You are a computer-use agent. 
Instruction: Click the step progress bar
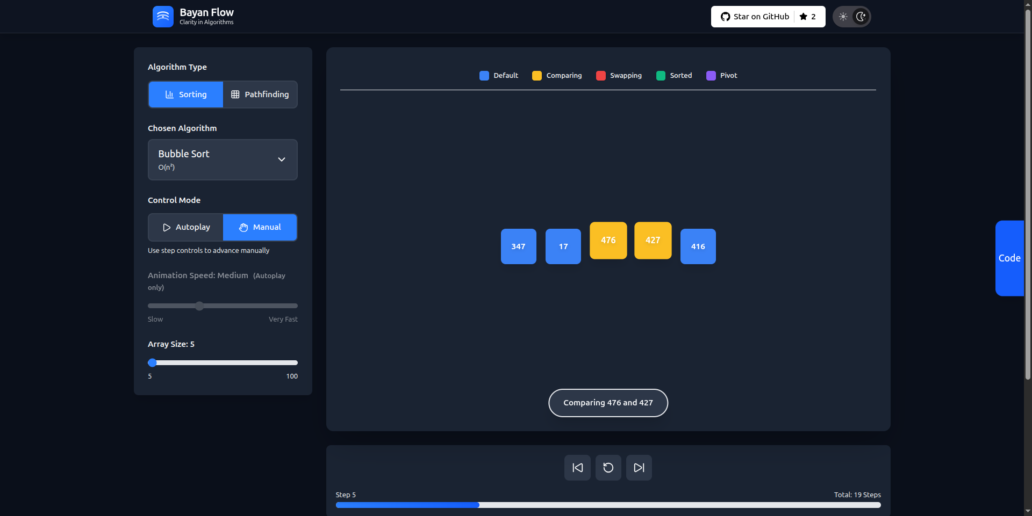(x=608, y=505)
